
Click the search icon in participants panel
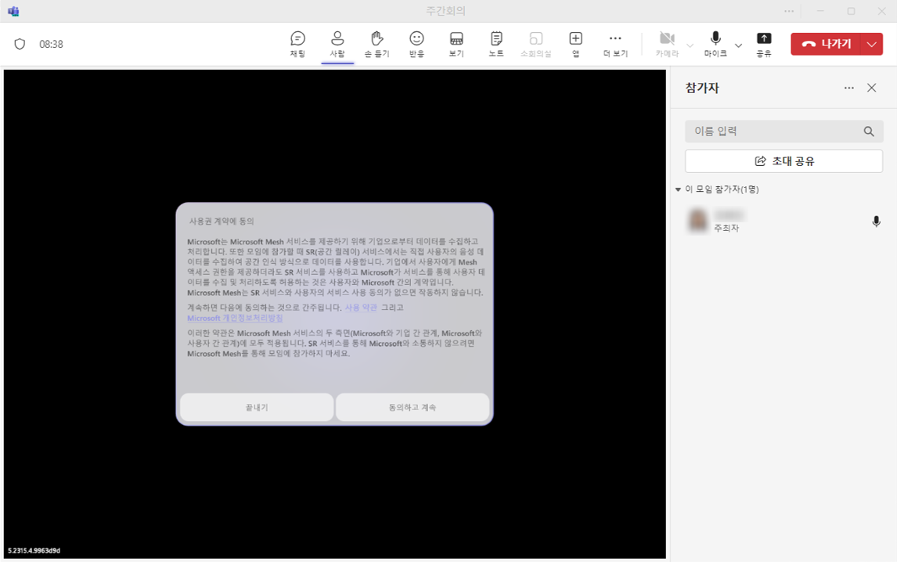[x=869, y=131]
